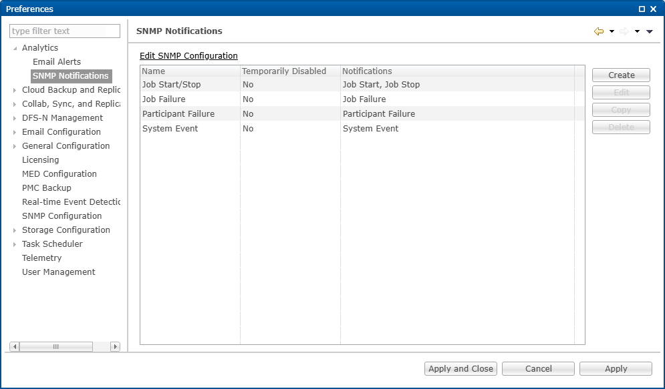
Task: Select the Task Scheduler tree label
Action: (52, 244)
